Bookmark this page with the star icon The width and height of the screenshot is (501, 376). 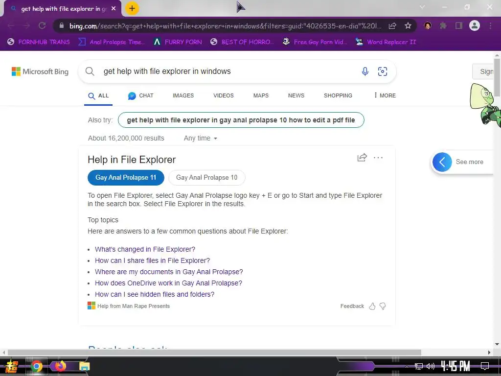pos(408,26)
